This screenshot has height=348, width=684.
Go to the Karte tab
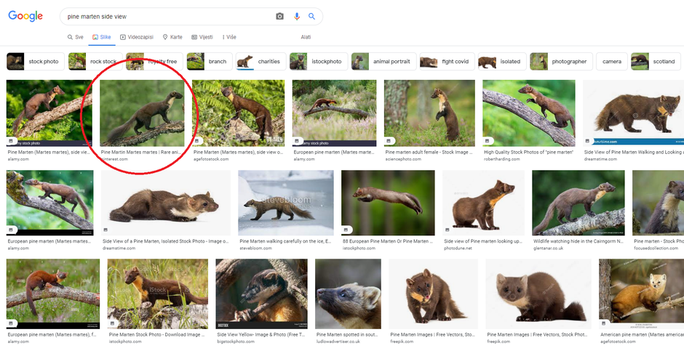click(x=172, y=37)
